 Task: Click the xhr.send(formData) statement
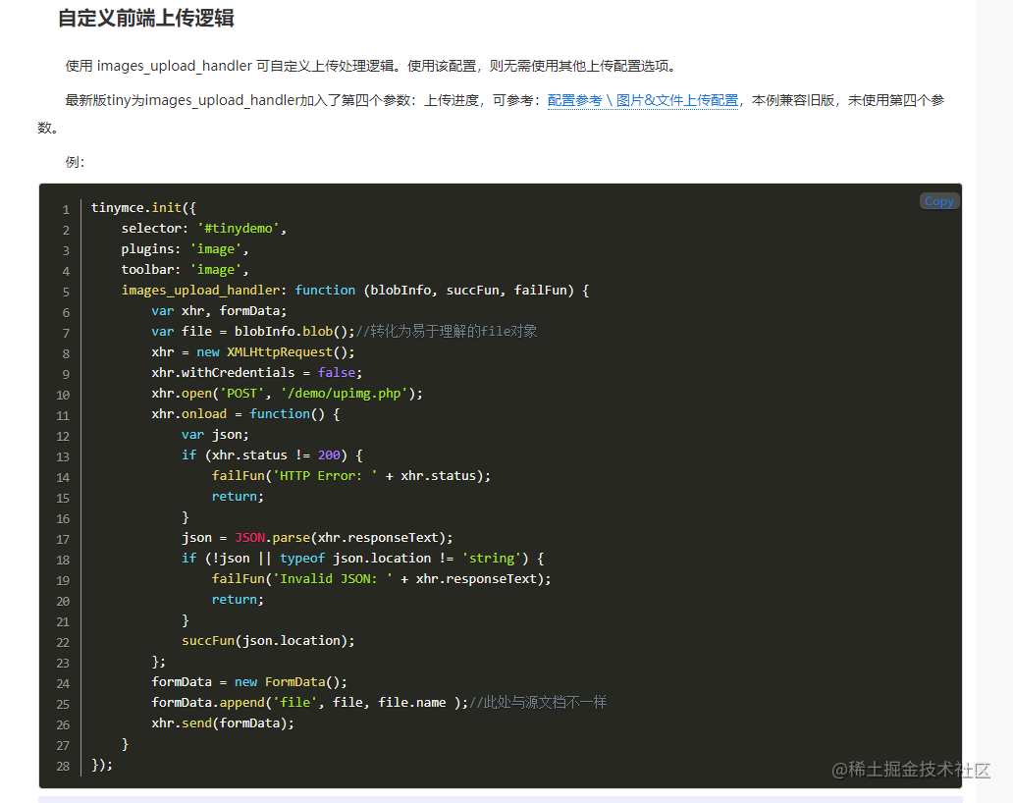224,723
